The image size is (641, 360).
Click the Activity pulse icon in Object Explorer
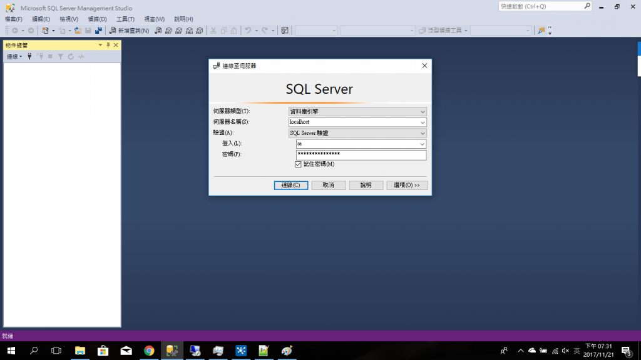81,56
